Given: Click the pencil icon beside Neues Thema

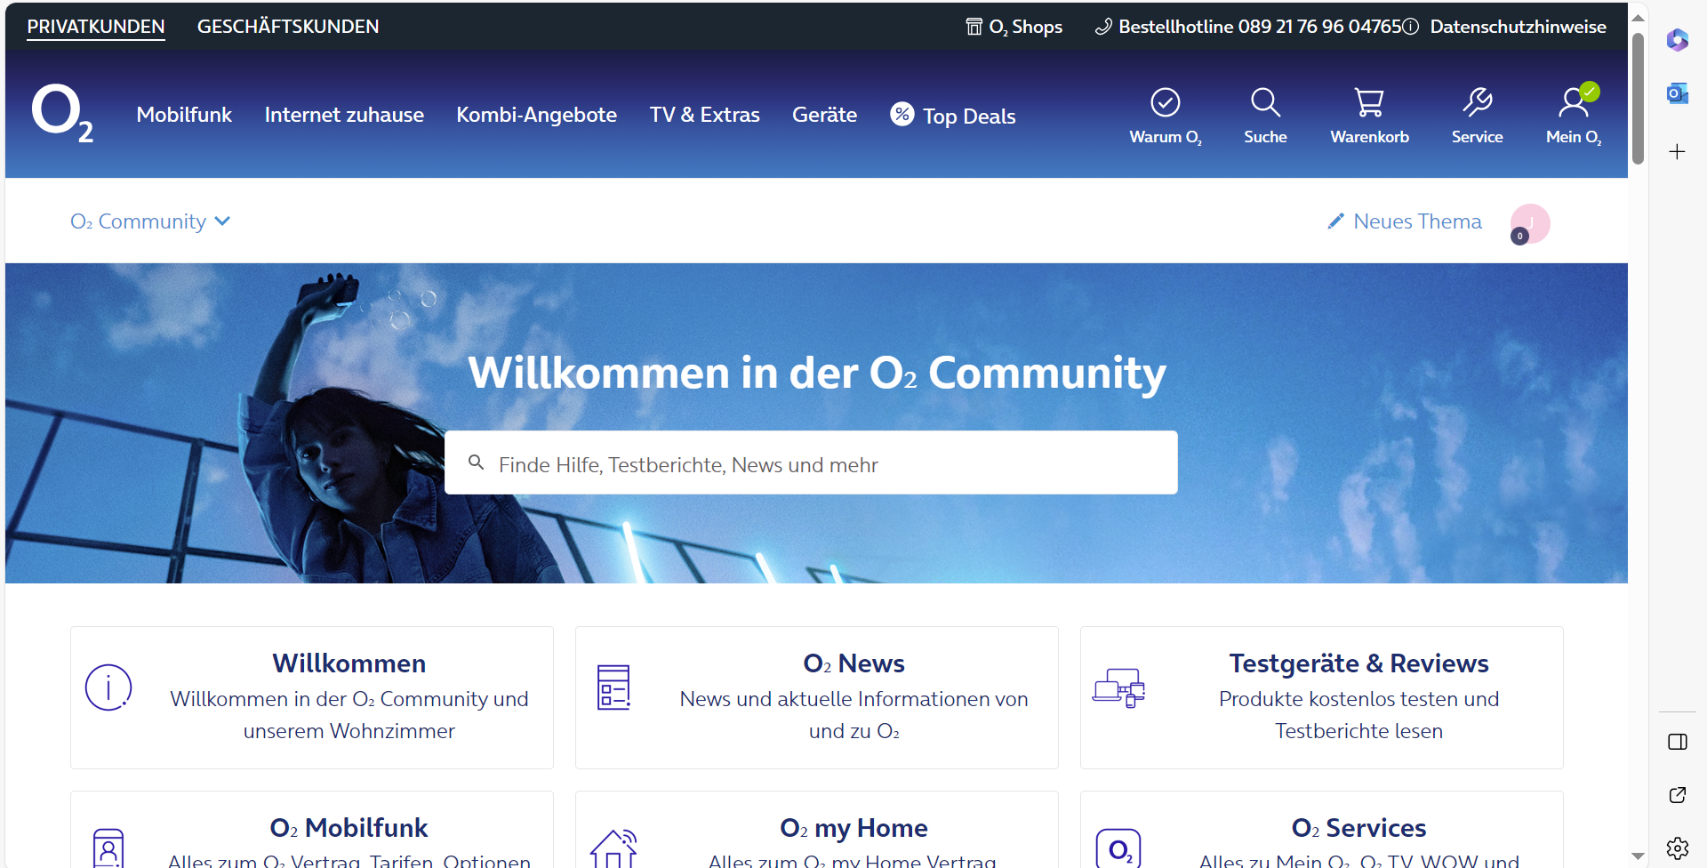Looking at the screenshot, I should point(1335,221).
